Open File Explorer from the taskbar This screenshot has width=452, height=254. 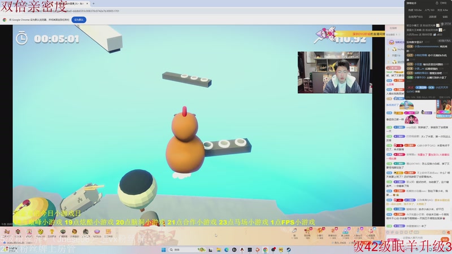point(219,249)
